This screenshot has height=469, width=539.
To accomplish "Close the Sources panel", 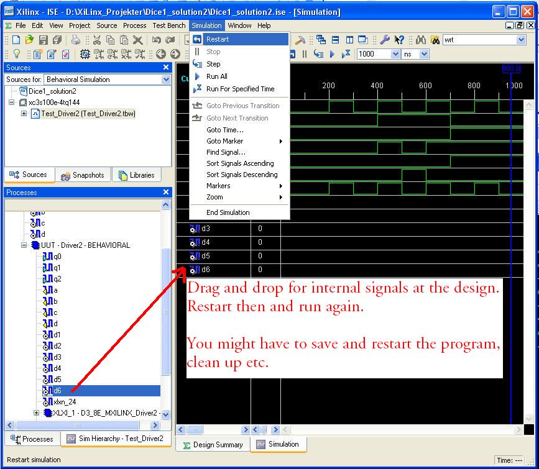I will click(166, 67).
